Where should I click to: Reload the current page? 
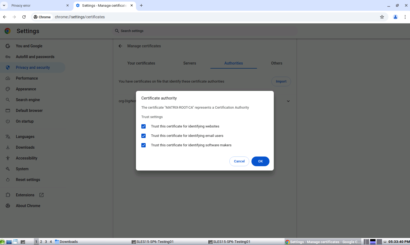(24, 17)
